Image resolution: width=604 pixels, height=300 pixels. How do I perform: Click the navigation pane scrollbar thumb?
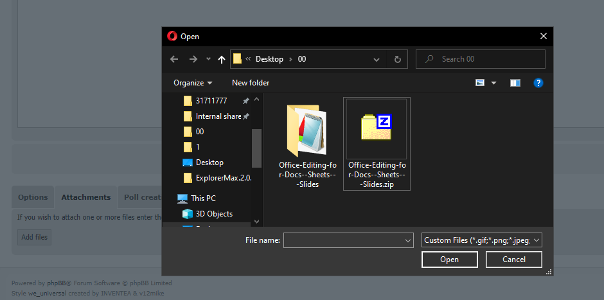[x=257, y=148]
